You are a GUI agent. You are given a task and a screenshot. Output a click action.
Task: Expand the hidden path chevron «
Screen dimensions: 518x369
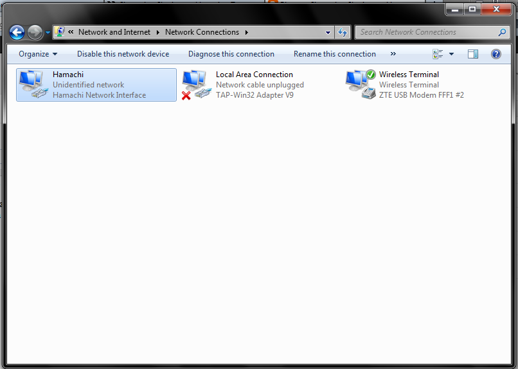click(x=71, y=32)
